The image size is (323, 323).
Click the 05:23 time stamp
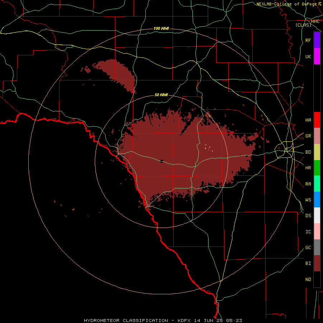(x=234, y=320)
